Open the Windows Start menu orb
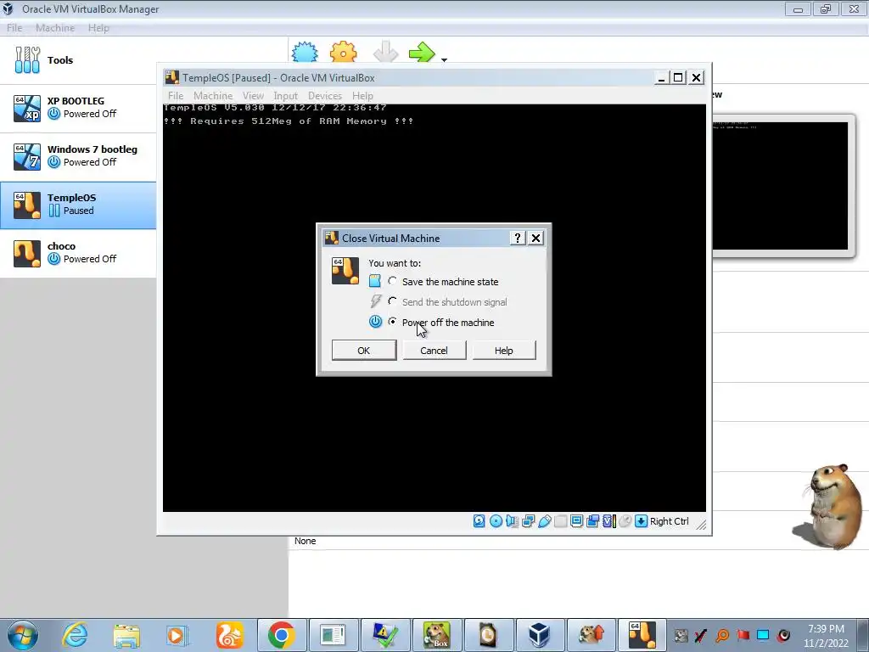The width and height of the screenshot is (869, 652). coord(23,635)
